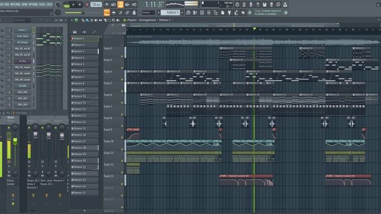
Task: Select the playlist Mute tool
Action: [96, 20]
